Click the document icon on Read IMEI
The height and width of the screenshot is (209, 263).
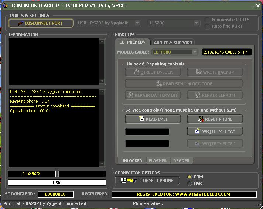tap(141, 119)
